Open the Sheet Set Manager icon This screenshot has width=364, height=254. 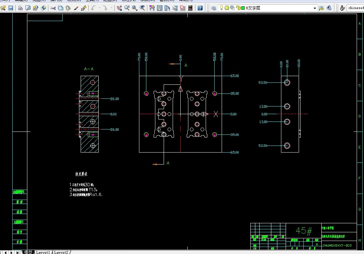pos(175,8)
